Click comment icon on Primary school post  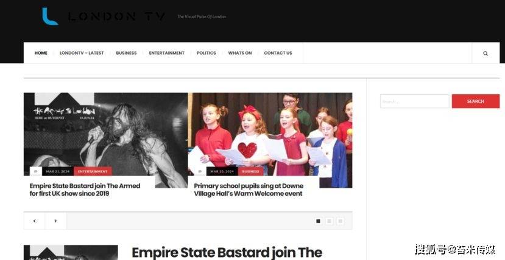pos(200,171)
